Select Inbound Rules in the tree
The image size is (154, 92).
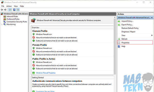click(x=12, y=16)
